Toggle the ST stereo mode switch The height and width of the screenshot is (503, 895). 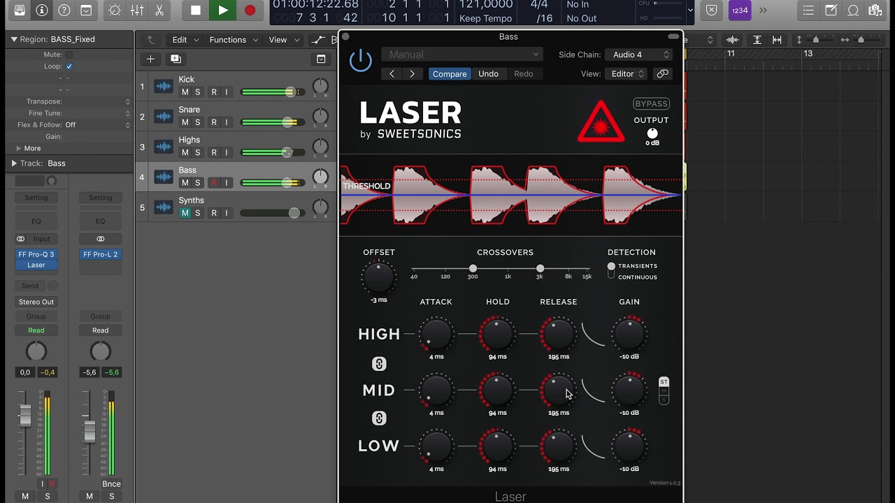click(664, 382)
